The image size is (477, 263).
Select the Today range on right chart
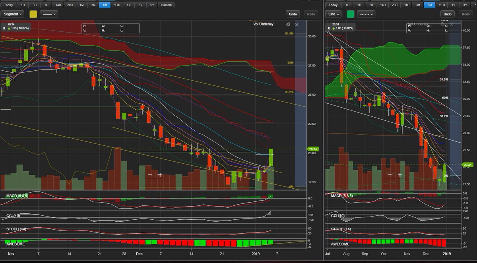point(333,5)
